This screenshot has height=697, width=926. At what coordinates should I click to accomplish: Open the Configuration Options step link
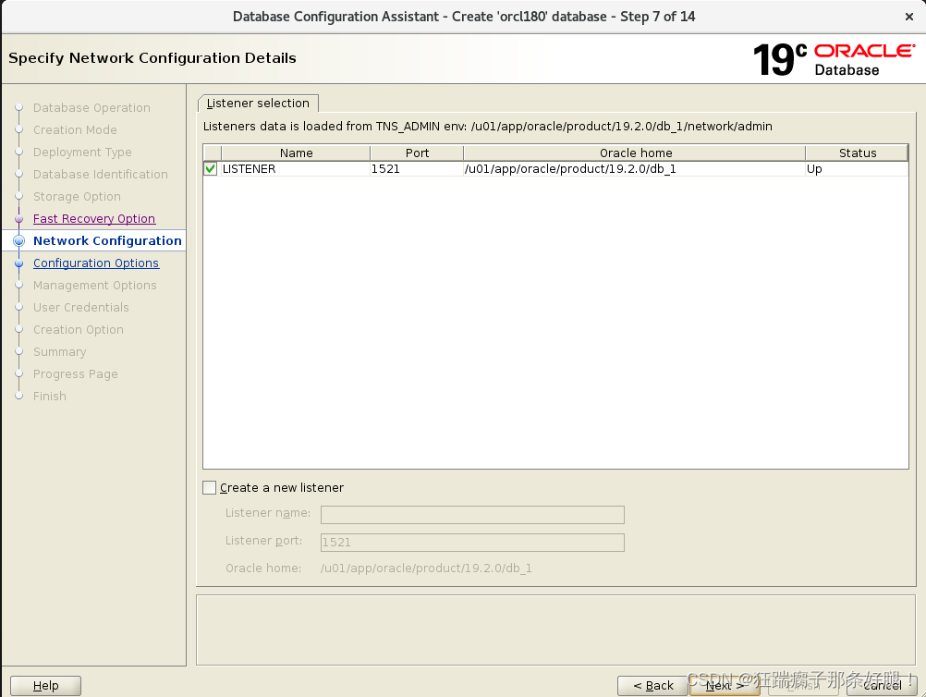tap(96, 263)
